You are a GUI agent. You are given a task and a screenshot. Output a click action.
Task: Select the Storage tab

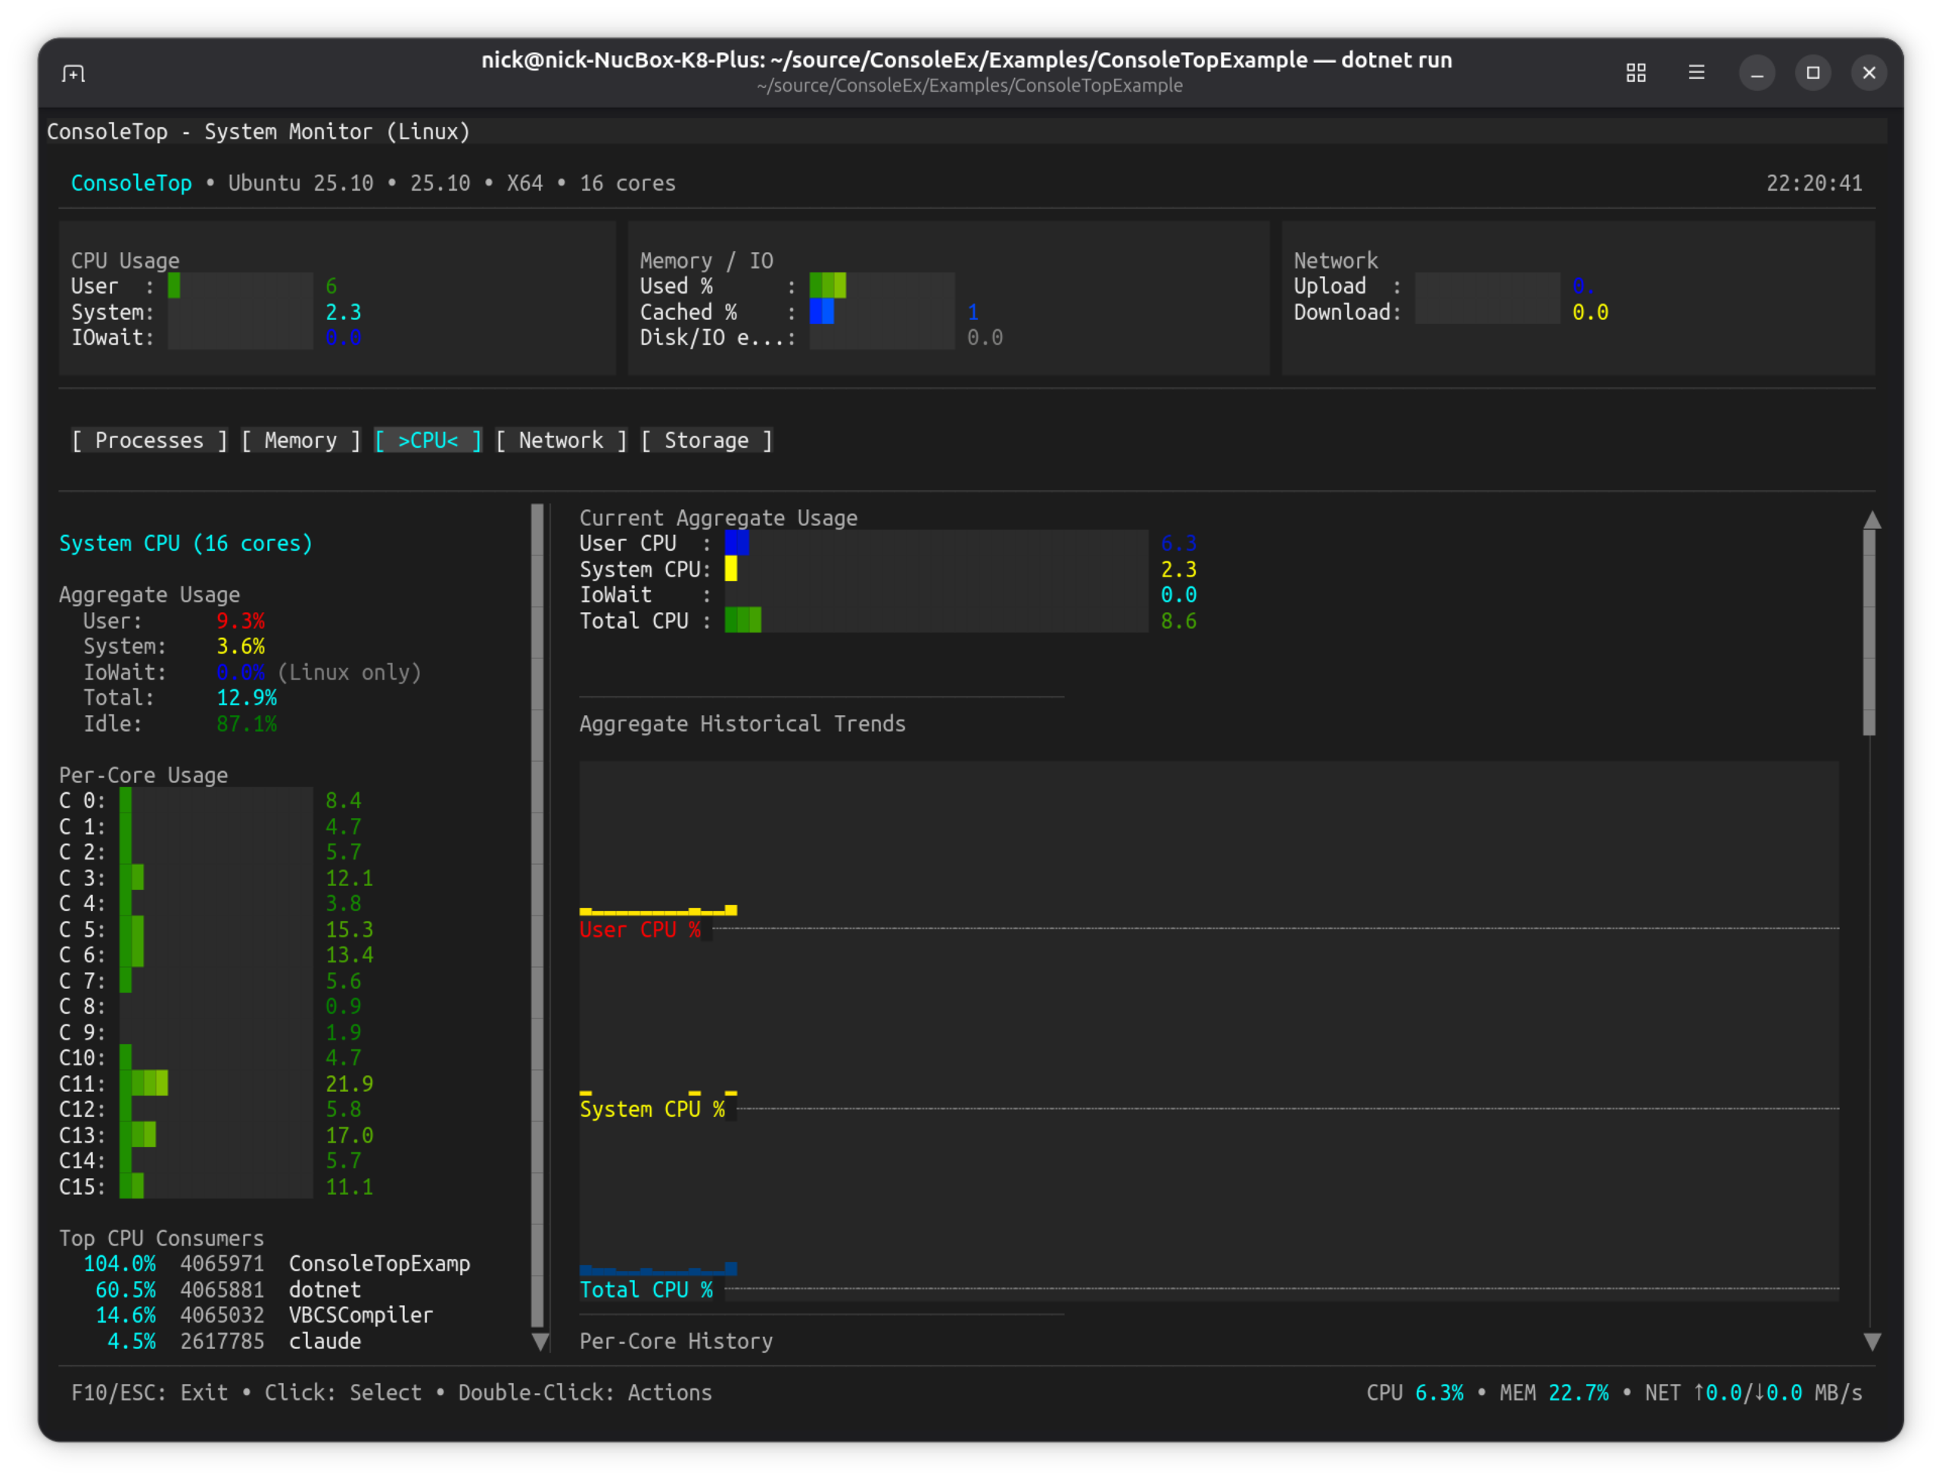[708, 440]
